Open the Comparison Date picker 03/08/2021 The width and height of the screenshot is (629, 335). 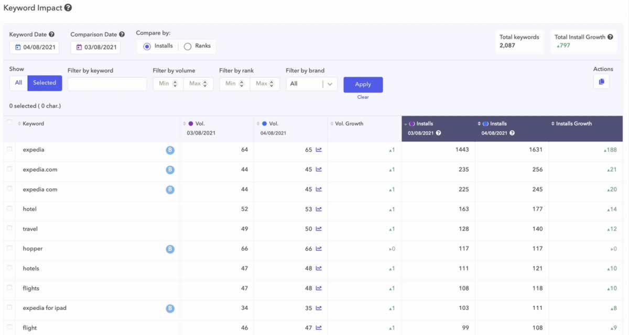pos(95,47)
